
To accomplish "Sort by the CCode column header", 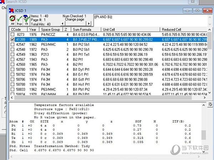I will [18, 30].
